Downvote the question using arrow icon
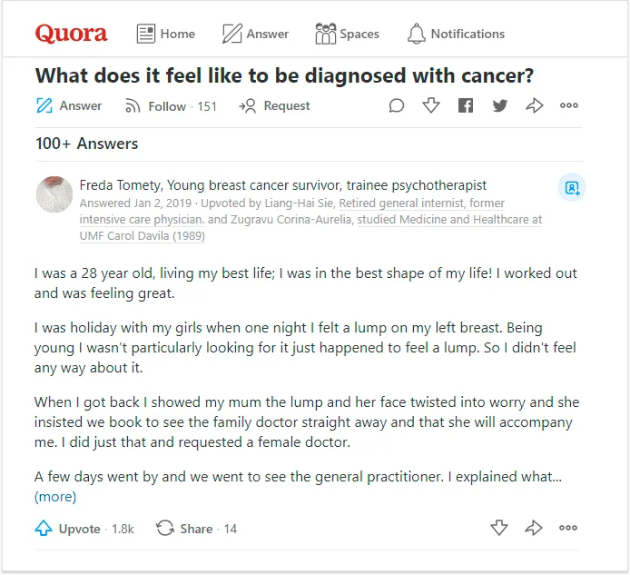This screenshot has height=575, width=630. point(430,105)
